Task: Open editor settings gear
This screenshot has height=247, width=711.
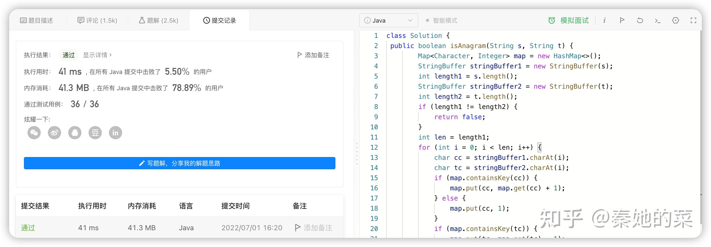Action: (x=675, y=20)
